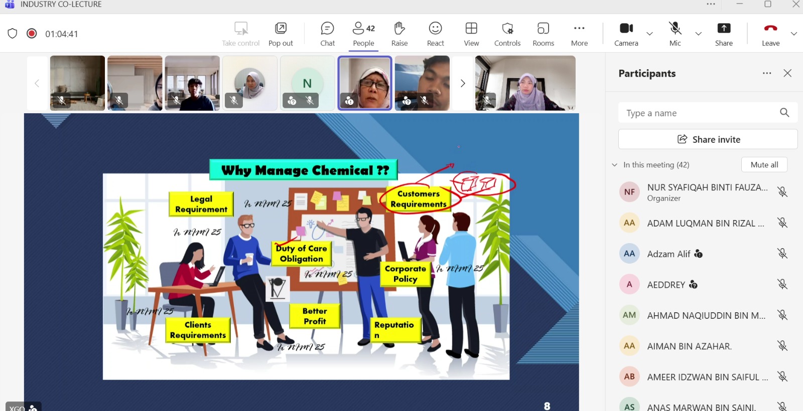Click the Raise hand icon

click(x=399, y=34)
